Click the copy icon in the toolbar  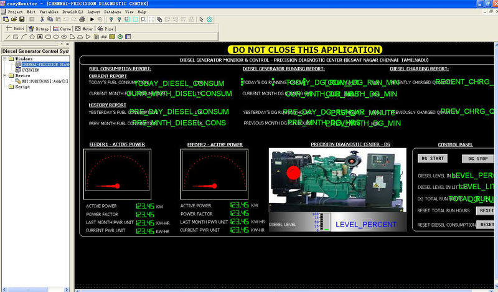50,19
